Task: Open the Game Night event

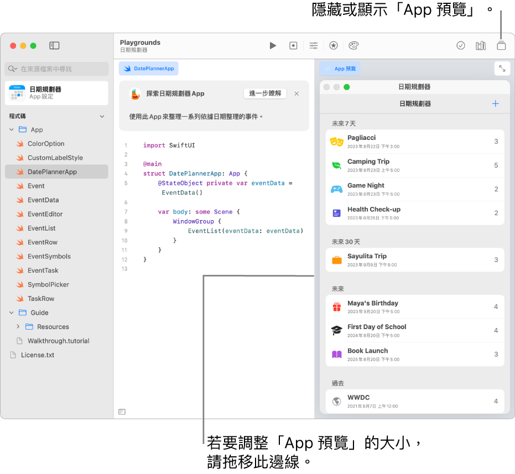Action: click(x=415, y=189)
